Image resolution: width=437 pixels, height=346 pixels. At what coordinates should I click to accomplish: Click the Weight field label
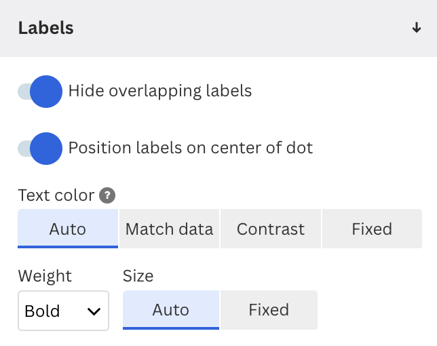tap(45, 276)
